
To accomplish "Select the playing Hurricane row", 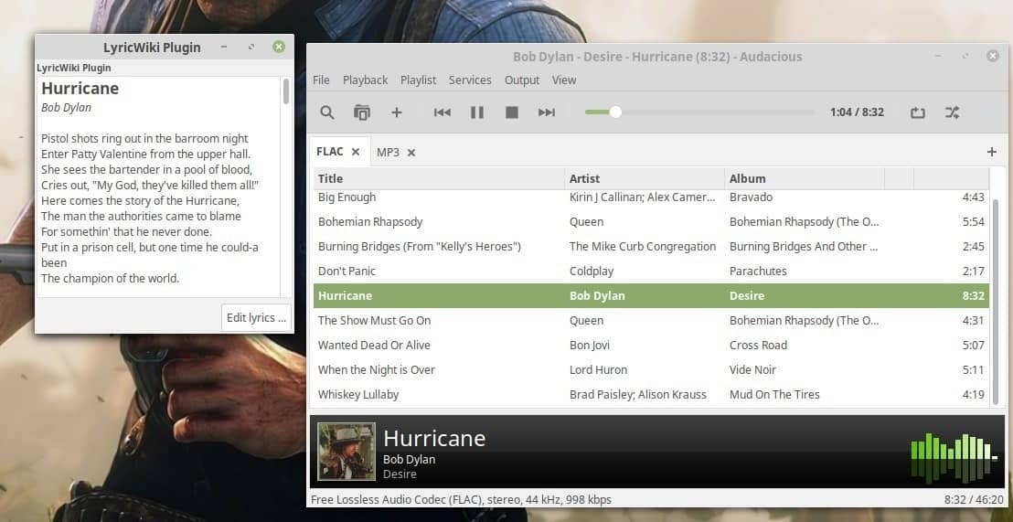I will coord(651,296).
